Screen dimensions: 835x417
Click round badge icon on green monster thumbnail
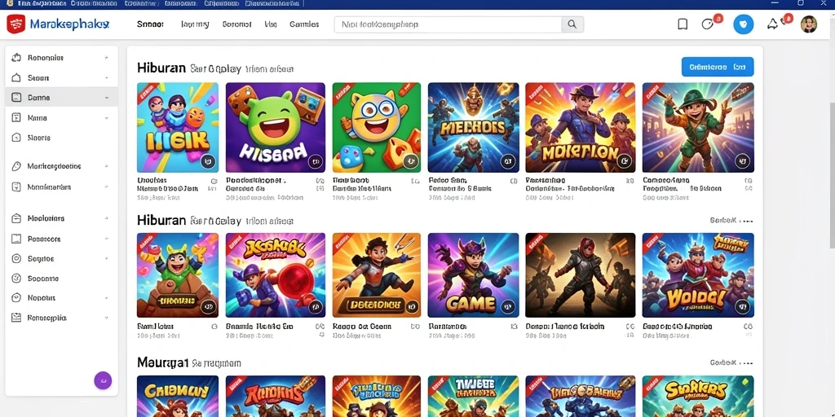316,160
